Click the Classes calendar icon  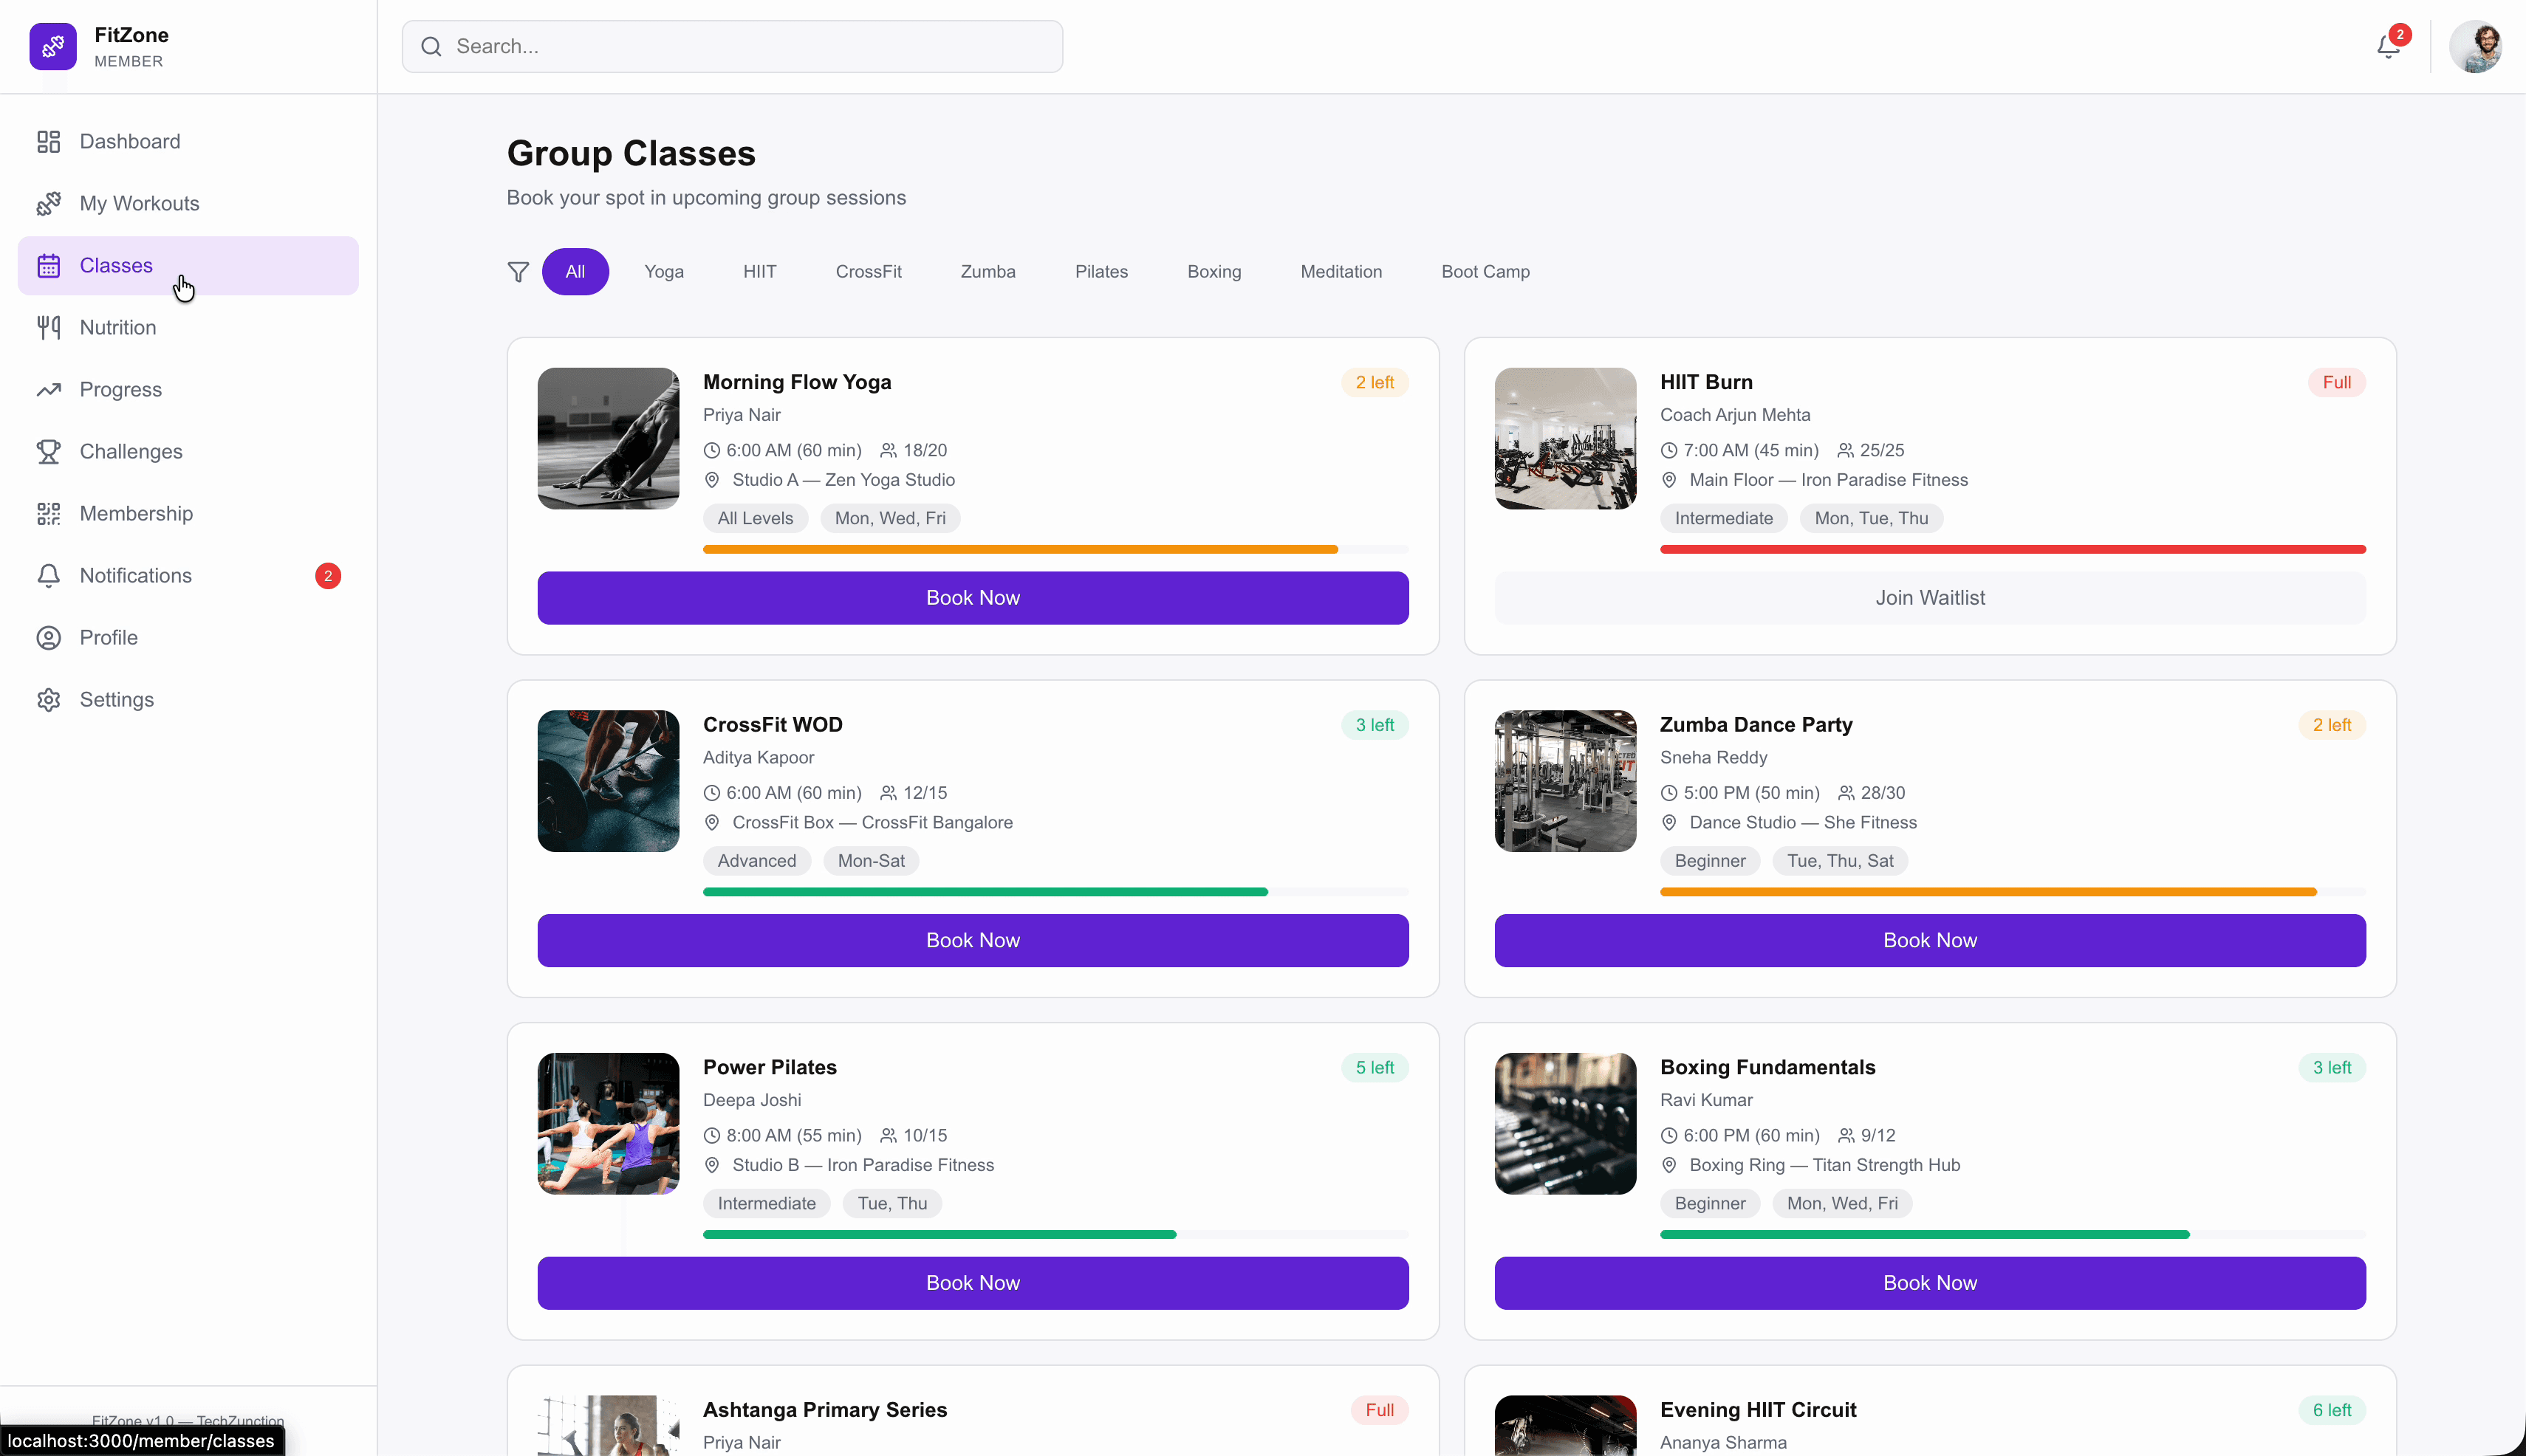pos(48,265)
